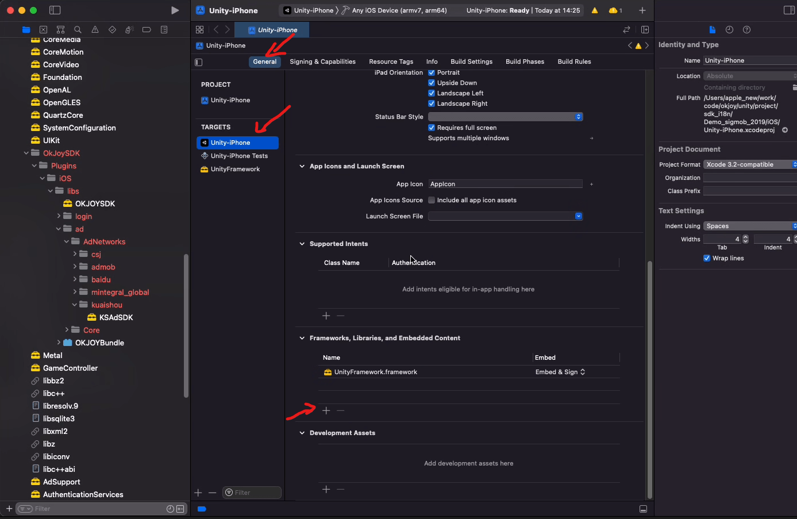Toggle the inspectors panel button
The image size is (797, 519).
click(789, 10)
